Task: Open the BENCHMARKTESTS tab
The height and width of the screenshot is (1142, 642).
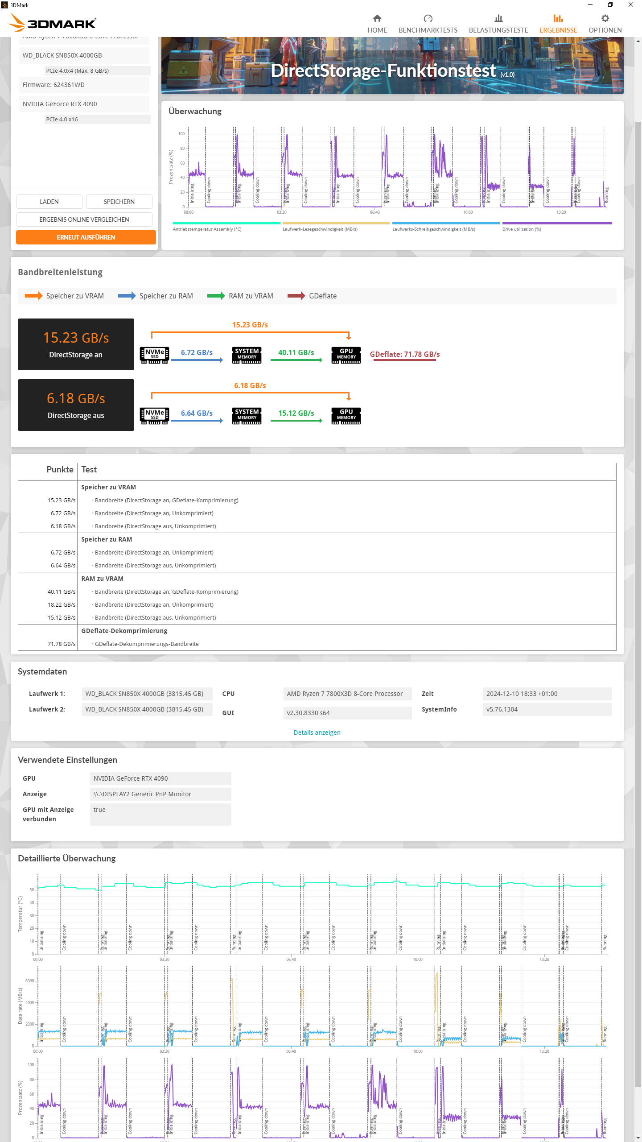Action: point(428,24)
